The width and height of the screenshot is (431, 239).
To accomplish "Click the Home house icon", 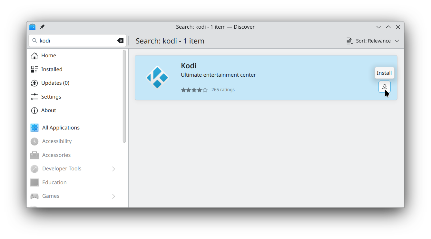I will (x=34, y=56).
